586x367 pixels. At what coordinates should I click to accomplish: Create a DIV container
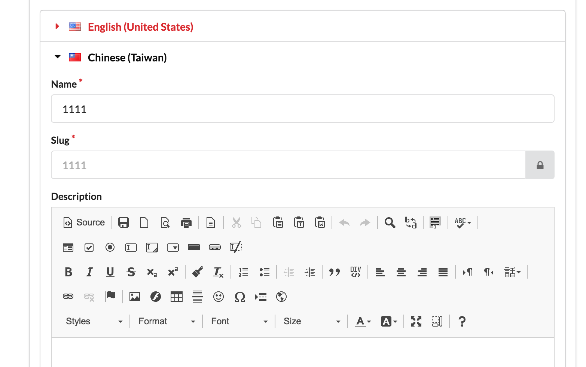[355, 272]
